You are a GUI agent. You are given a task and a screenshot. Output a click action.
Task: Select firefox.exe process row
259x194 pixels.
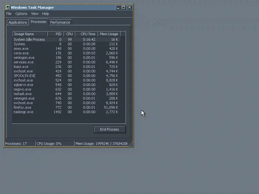(66, 107)
